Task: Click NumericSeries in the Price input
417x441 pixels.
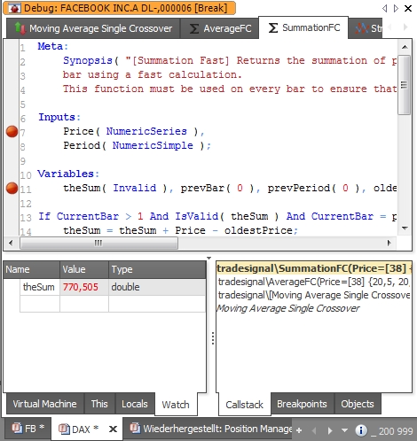Action: [146, 131]
